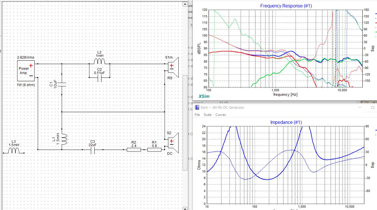Click the 2.828Vrms amplifier voltage label
The height and width of the screenshot is (210, 377).
pyautogui.click(x=26, y=58)
